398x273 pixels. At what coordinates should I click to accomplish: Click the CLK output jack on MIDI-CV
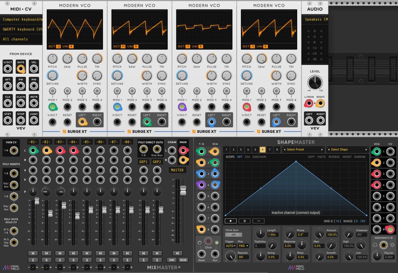tap(8, 103)
